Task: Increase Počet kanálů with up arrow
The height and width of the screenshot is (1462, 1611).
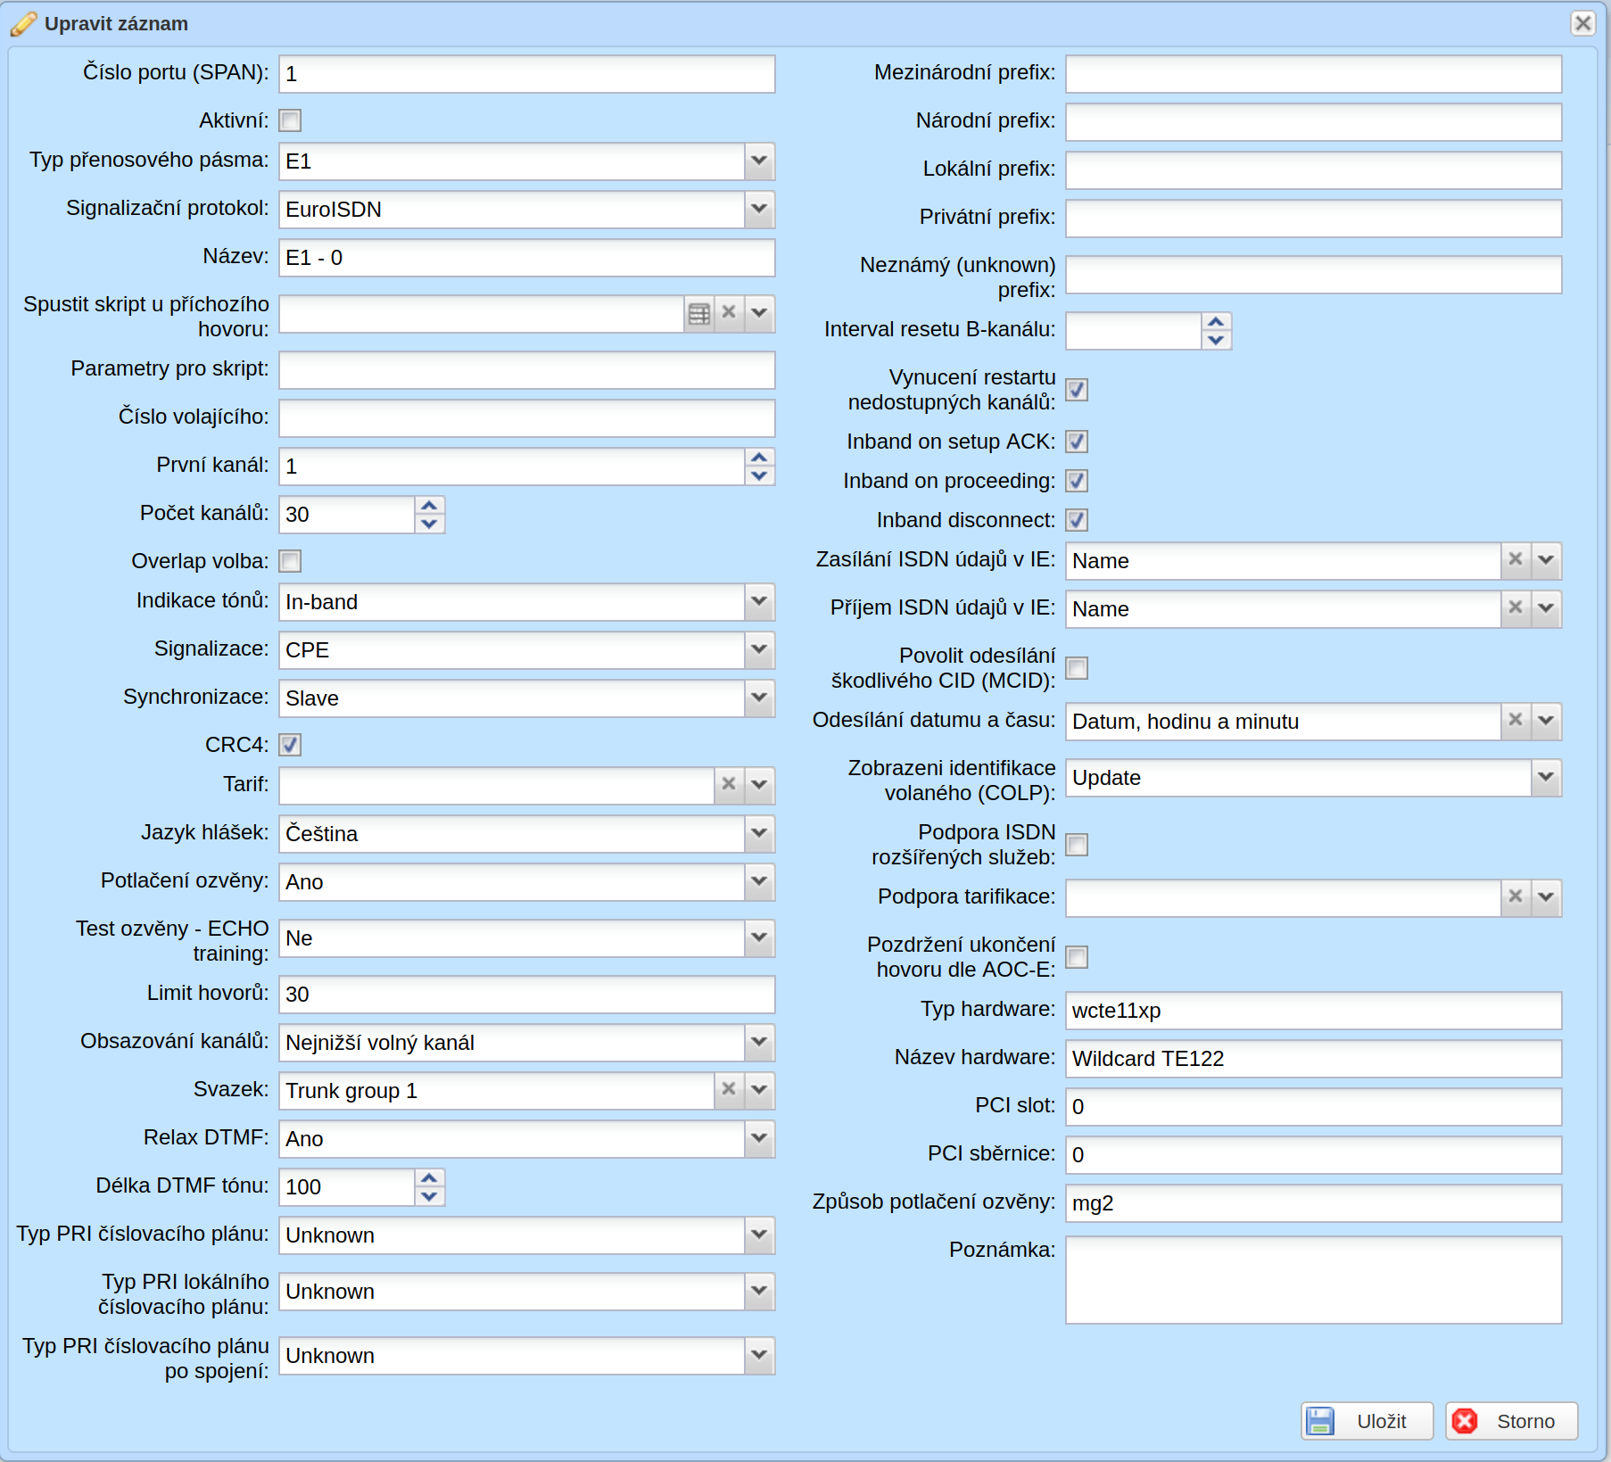Action: tap(429, 506)
